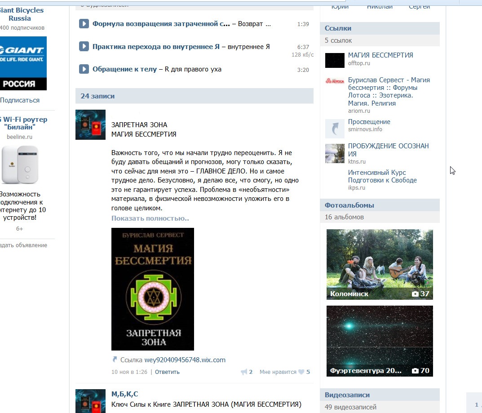Viewport: 482px width, 413px height.
Task: Open photo album 'Коломинск'
Action: 380,264
